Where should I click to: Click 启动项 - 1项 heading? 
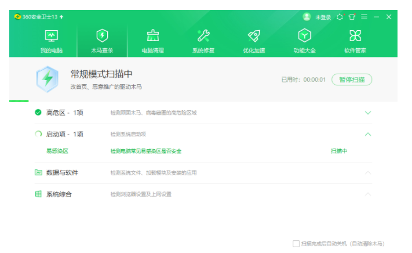(x=65, y=135)
